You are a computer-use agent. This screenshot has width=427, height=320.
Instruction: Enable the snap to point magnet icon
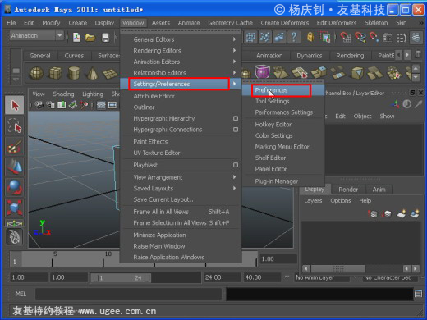coord(374,37)
